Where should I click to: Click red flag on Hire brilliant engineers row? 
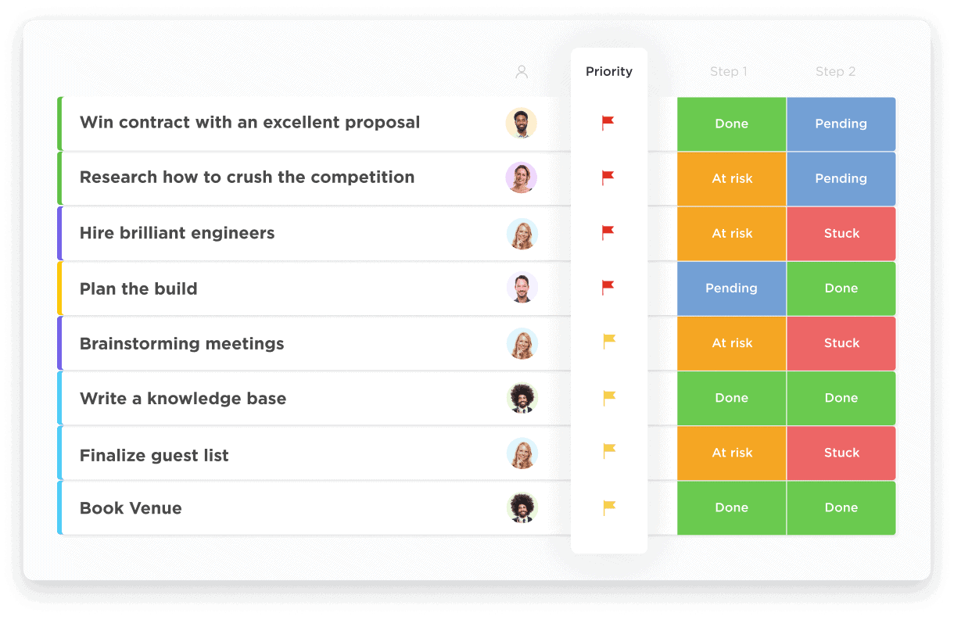tap(608, 232)
